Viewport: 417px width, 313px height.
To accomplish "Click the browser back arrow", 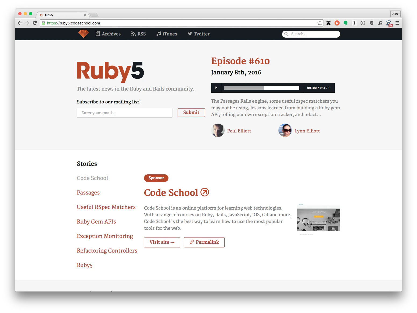I will pos(20,23).
